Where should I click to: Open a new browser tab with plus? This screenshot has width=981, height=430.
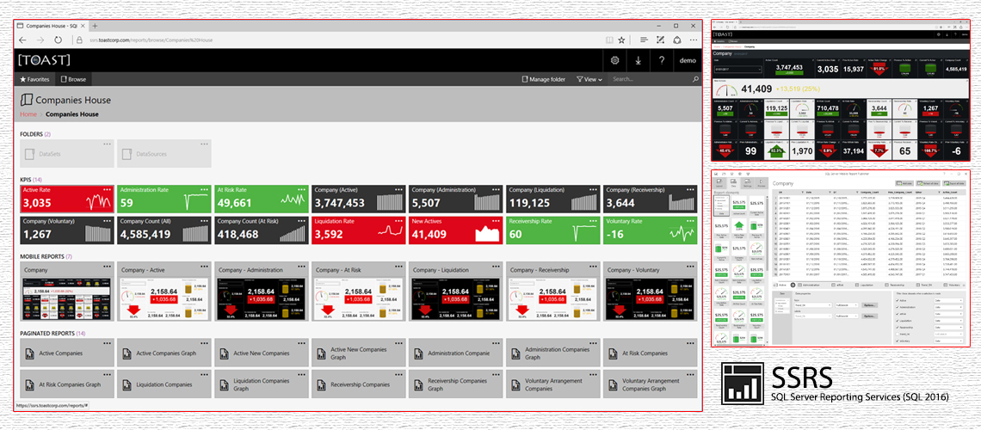96,26
